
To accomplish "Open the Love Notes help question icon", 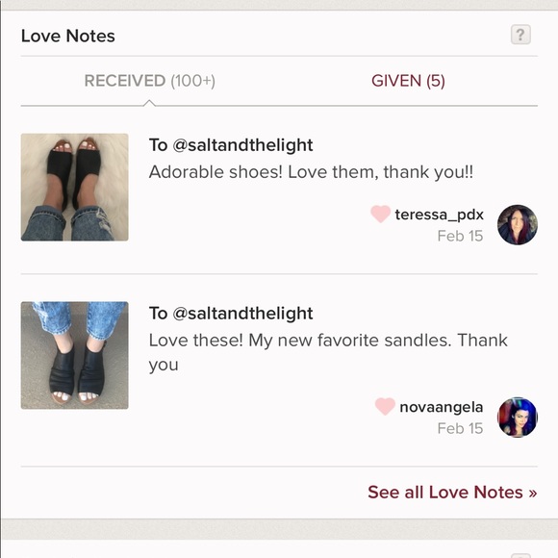I will click(520, 35).
